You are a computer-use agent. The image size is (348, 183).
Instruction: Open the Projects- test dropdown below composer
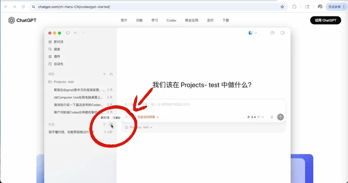coord(139,127)
